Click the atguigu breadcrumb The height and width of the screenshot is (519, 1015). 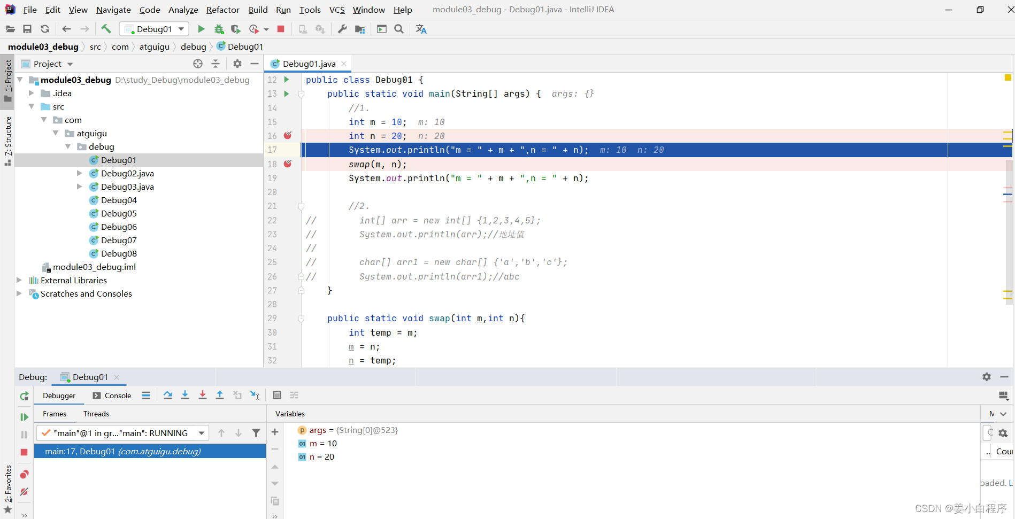pyautogui.click(x=154, y=47)
